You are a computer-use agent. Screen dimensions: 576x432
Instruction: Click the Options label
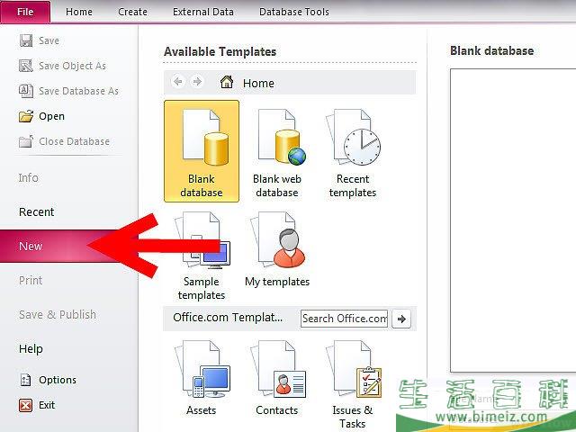click(x=58, y=380)
